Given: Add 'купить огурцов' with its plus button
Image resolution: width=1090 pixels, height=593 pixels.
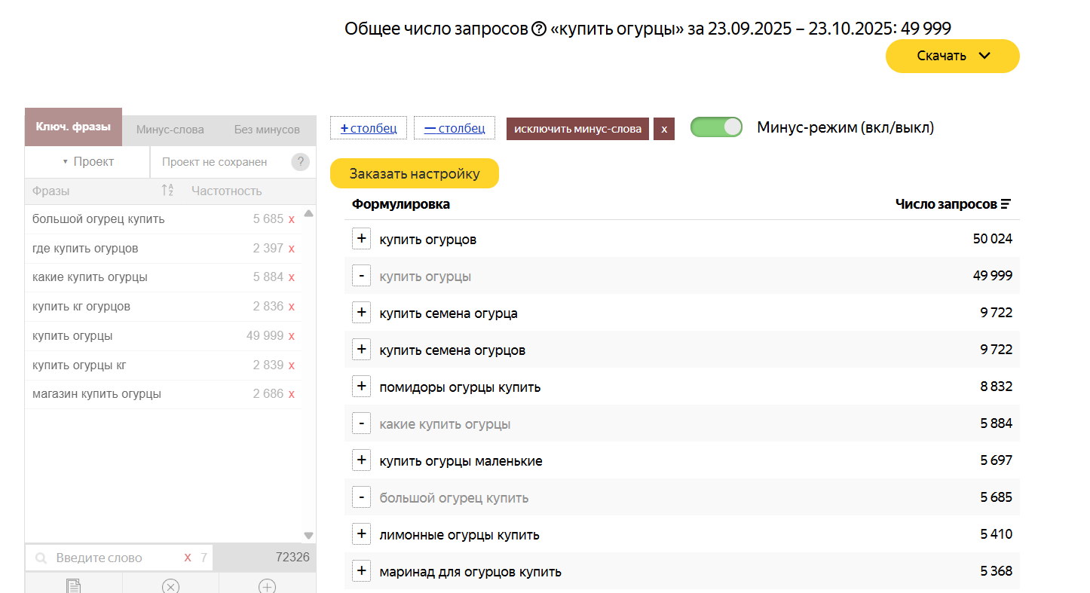Looking at the screenshot, I should pos(362,239).
